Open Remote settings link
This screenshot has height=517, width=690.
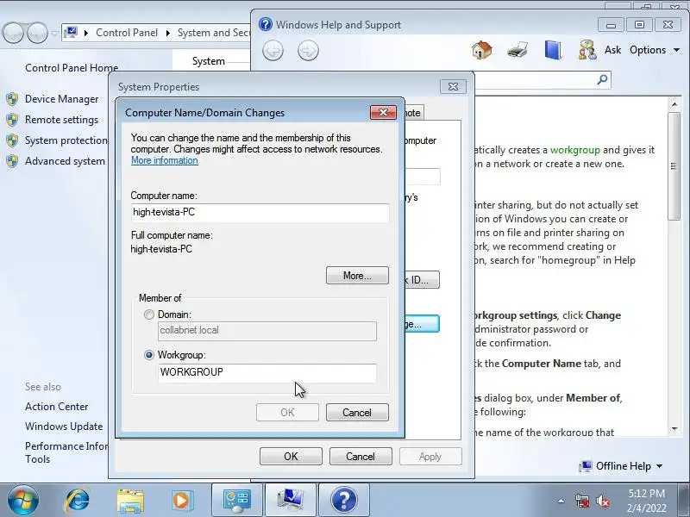tap(61, 120)
